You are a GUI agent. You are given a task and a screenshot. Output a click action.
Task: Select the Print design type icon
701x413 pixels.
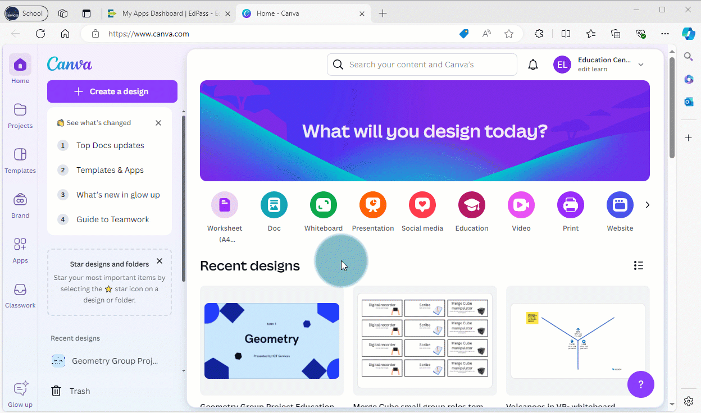tap(571, 205)
